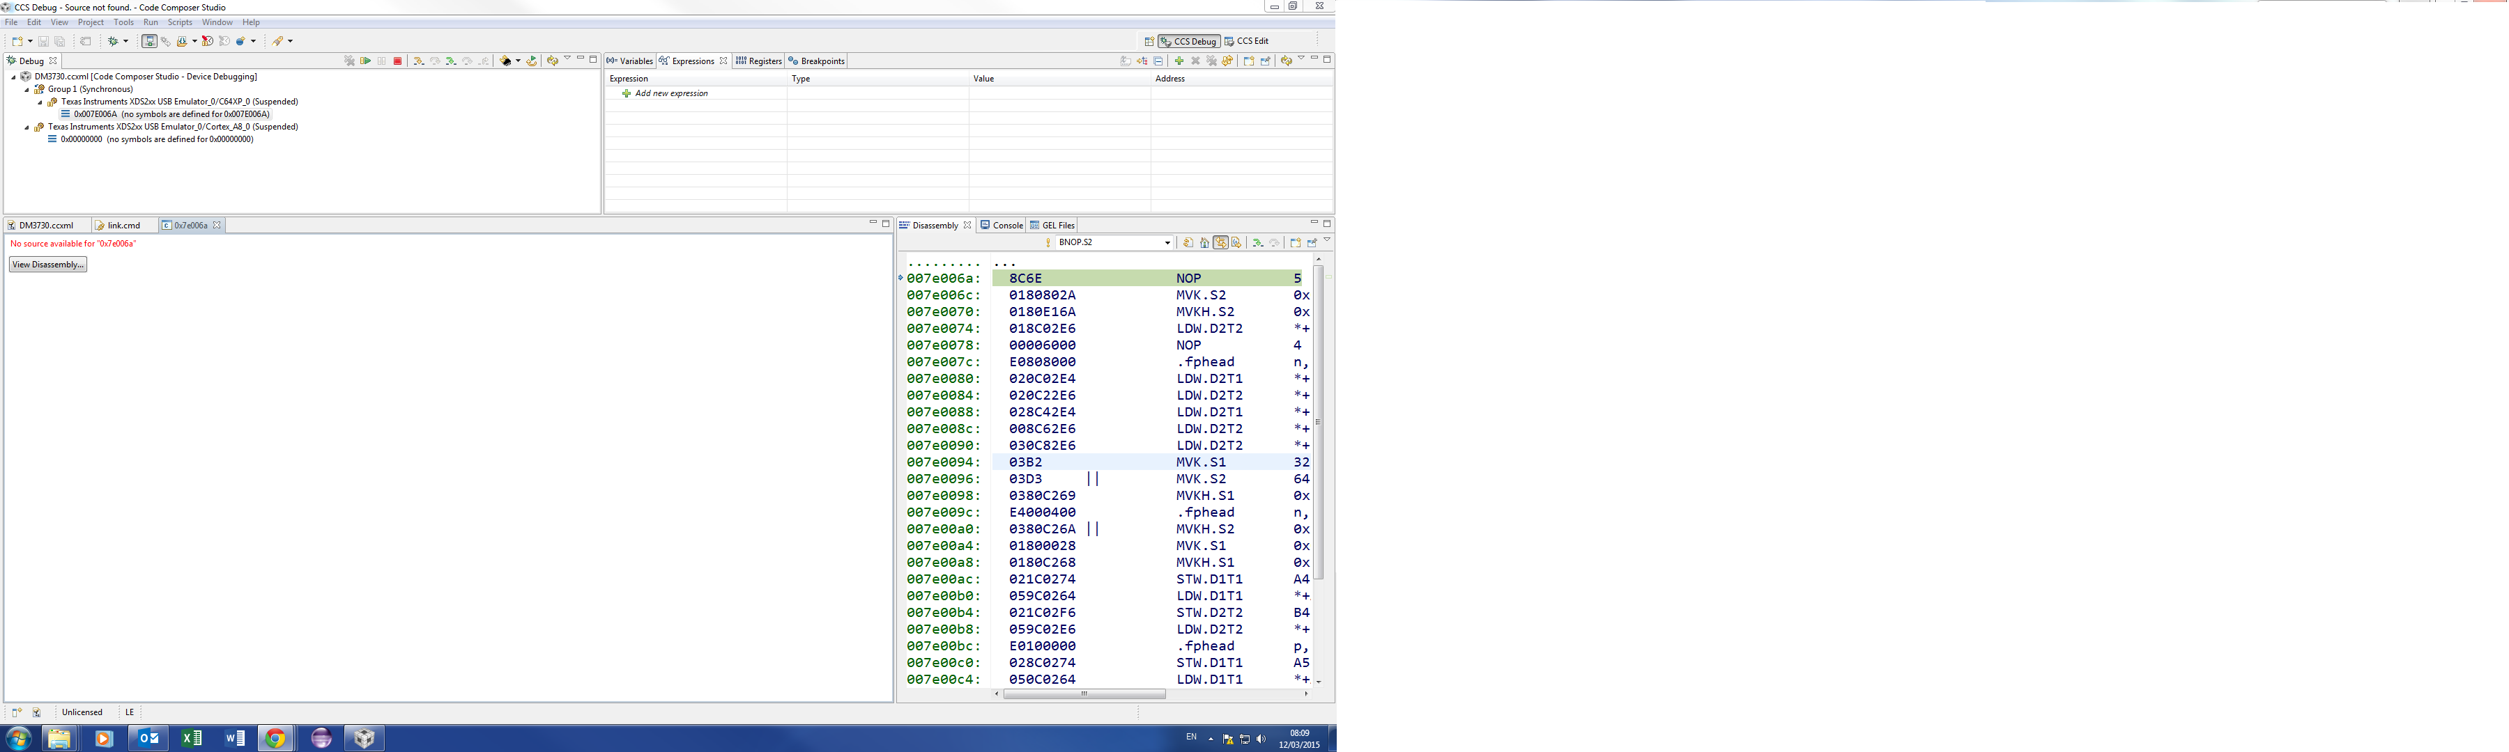Click the green plus Add Expression icon
The height and width of the screenshot is (752, 2509).
(x=1179, y=61)
